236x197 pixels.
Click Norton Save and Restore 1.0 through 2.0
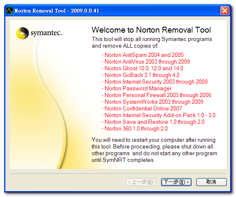(x=153, y=122)
